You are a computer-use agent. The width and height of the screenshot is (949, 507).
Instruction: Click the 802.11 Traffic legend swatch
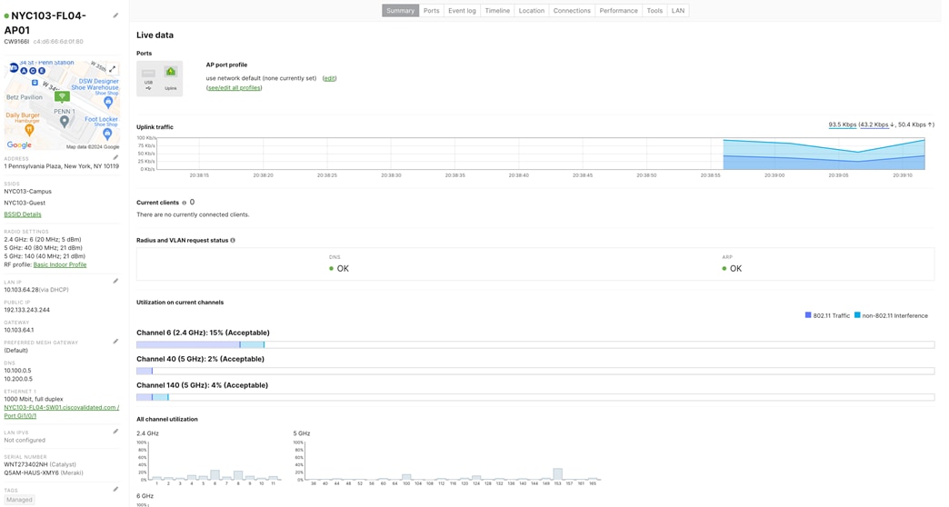click(x=808, y=315)
